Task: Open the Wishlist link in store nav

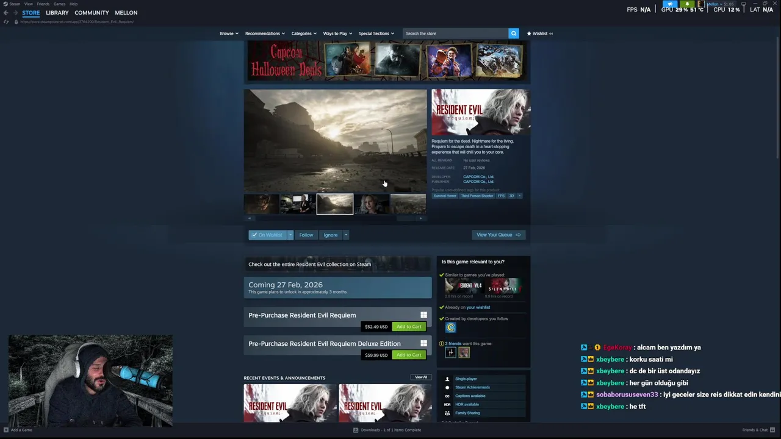Action: [540, 34]
